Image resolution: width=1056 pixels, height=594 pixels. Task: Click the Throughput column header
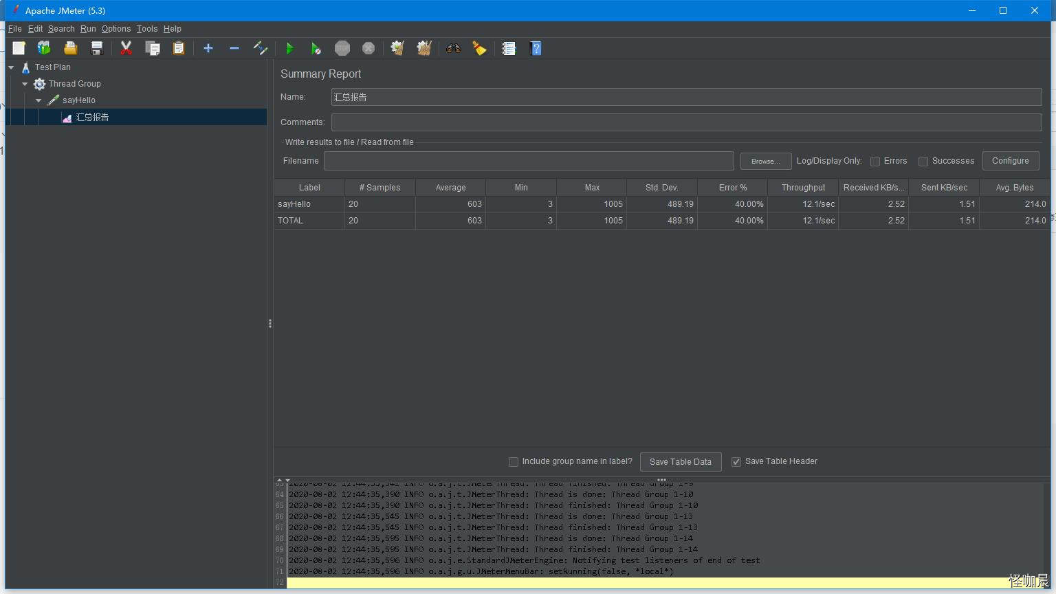click(x=803, y=188)
